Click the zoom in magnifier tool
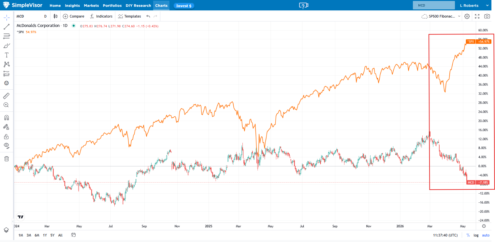This screenshot has width=495, height=242. tap(7, 105)
